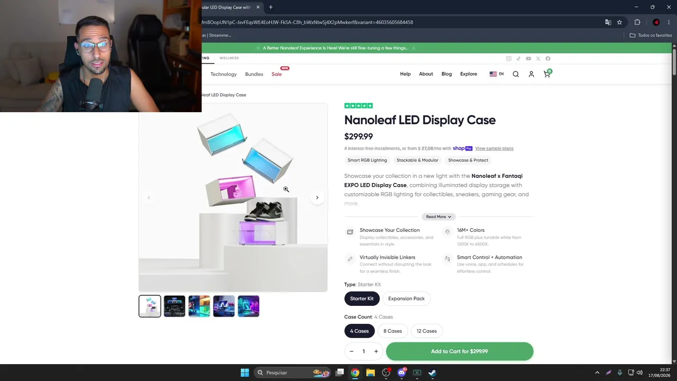Screen dimensions: 677x381
Task: Select the fourth product thumbnail
Action: click(x=224, y=306)
